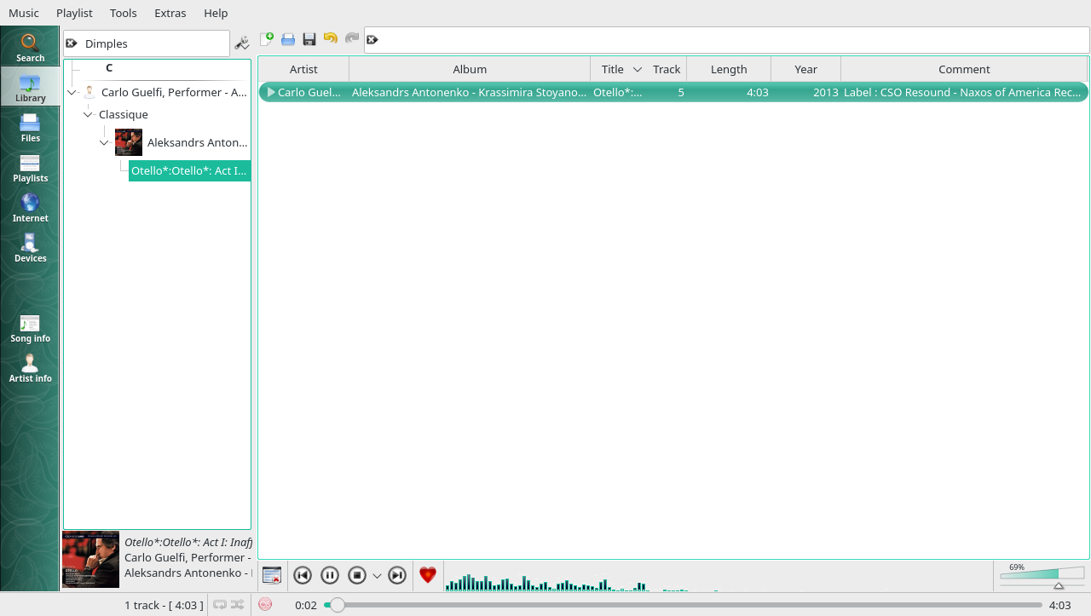Collapse the Carlo Guelfi artist node
Viewport: 1091px width, 616px height.
72,92
